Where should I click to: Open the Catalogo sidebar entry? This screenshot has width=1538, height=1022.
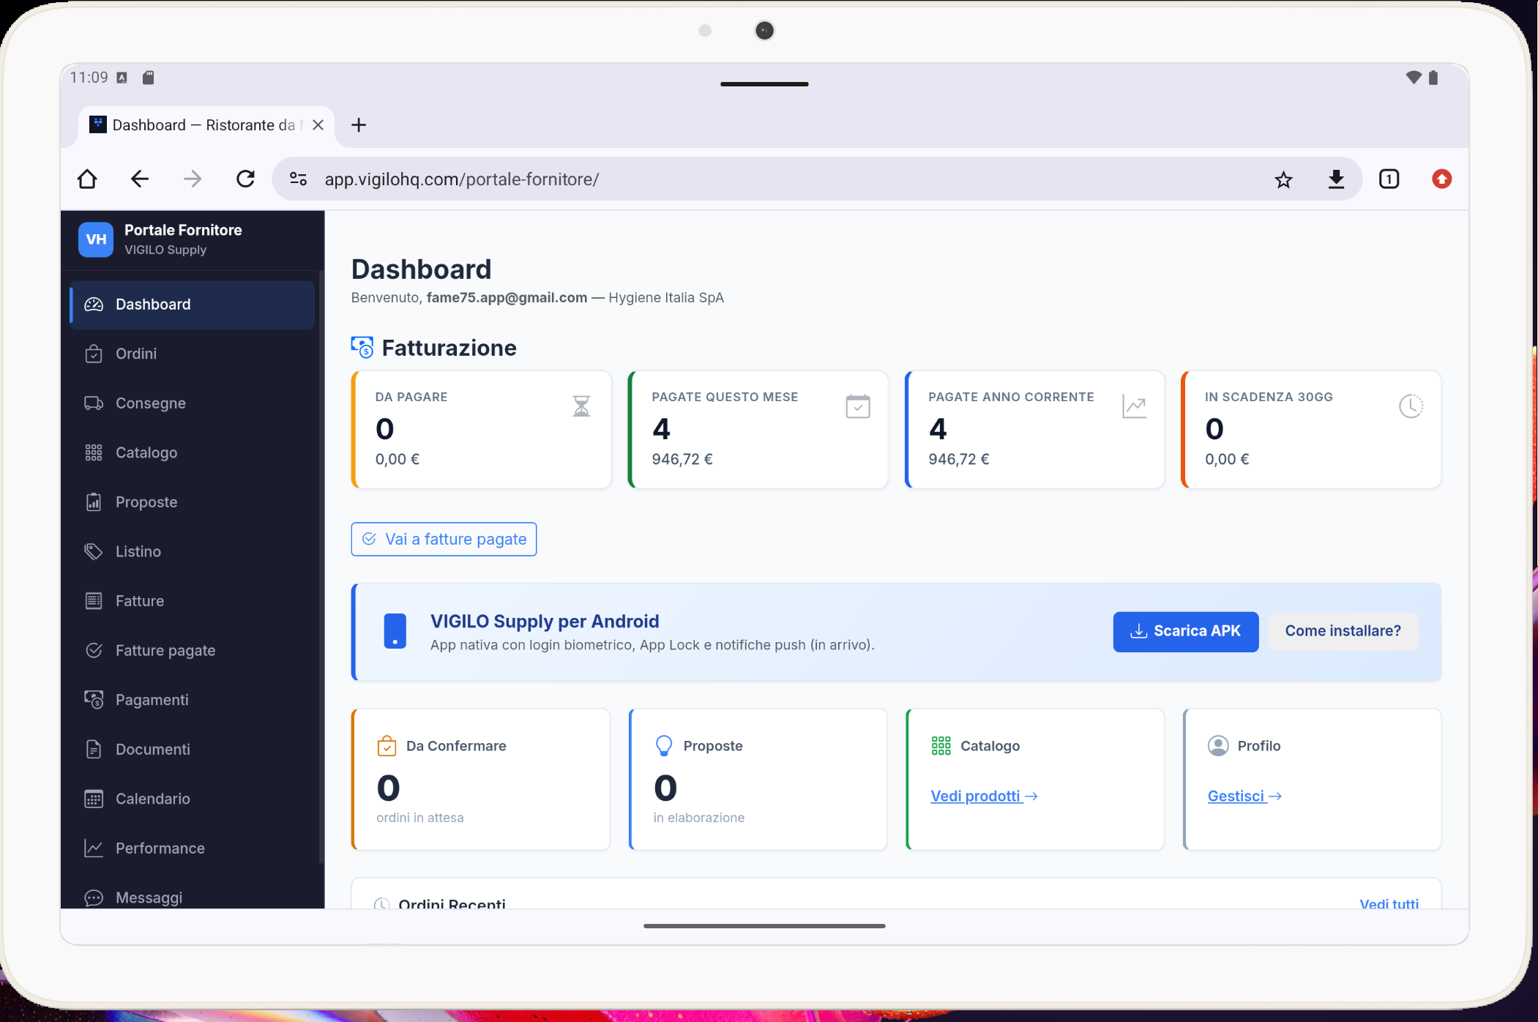192,452
